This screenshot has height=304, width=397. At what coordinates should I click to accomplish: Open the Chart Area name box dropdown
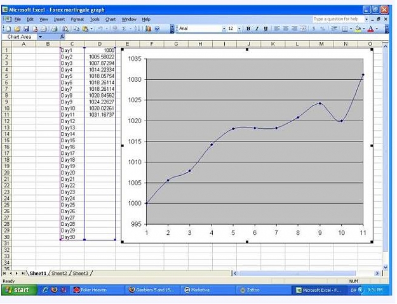40,37
